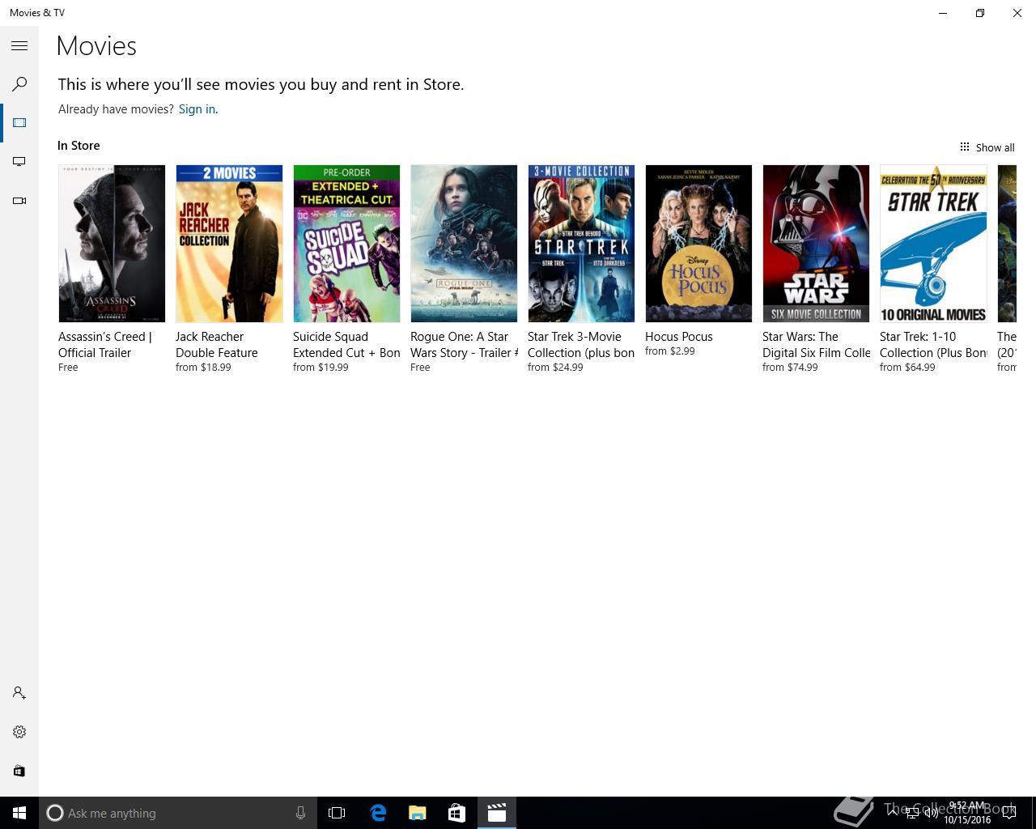Open the Rogue One trailer poster

[x=464, y=244]
